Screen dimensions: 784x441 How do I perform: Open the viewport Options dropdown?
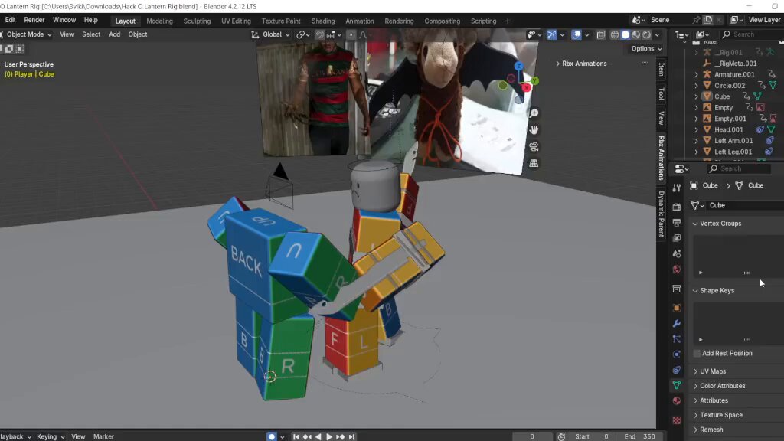click(x=646, y=48)
